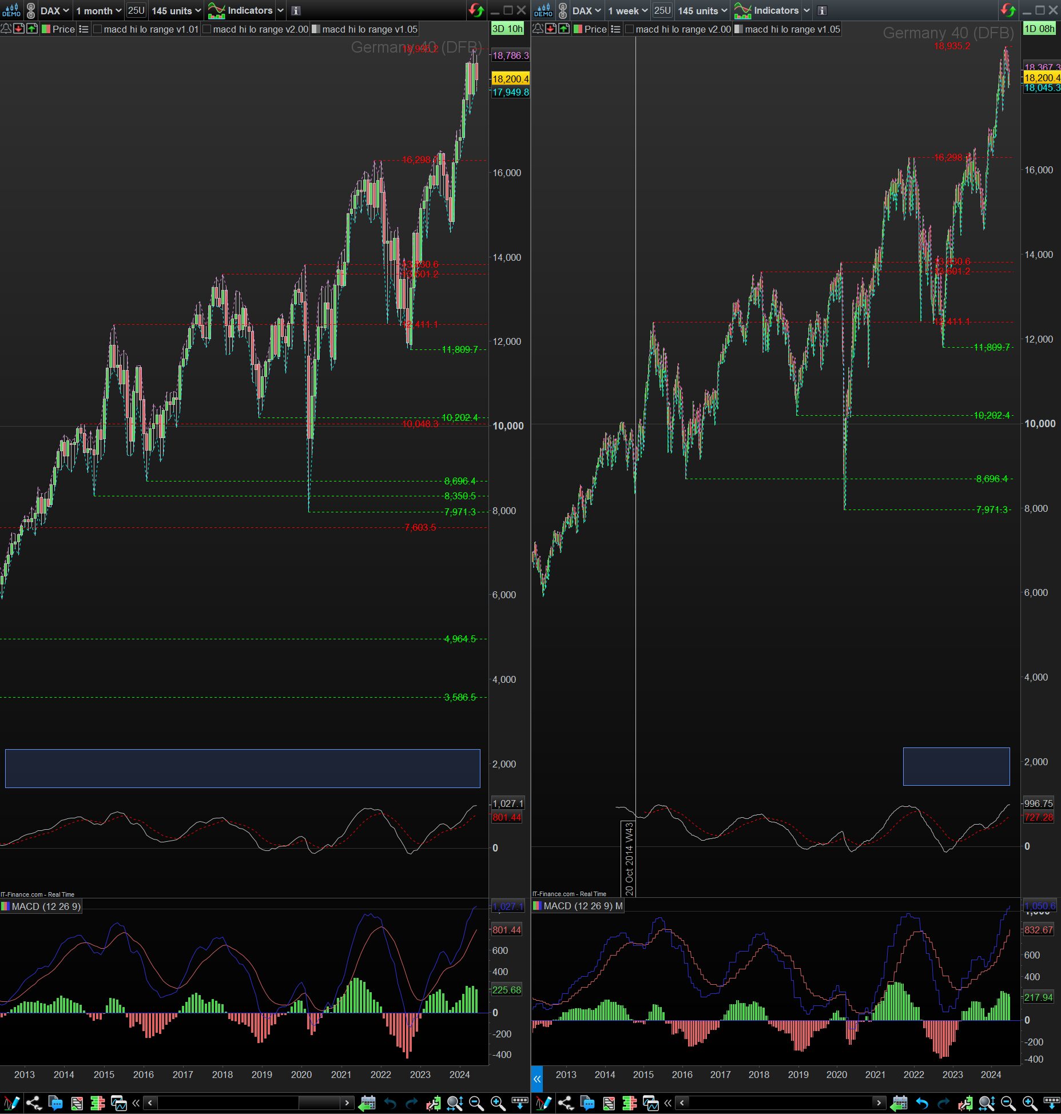The image size is (1061, 1114).
Task: Expand Indicators arrow in left chart
Action: coord(280,11)
